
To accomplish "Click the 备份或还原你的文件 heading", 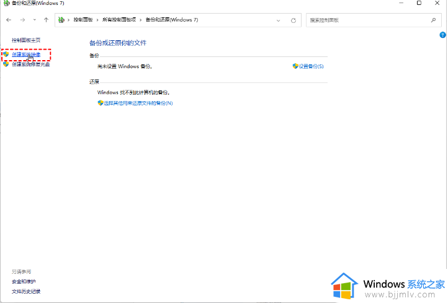I will coord(118,43).
